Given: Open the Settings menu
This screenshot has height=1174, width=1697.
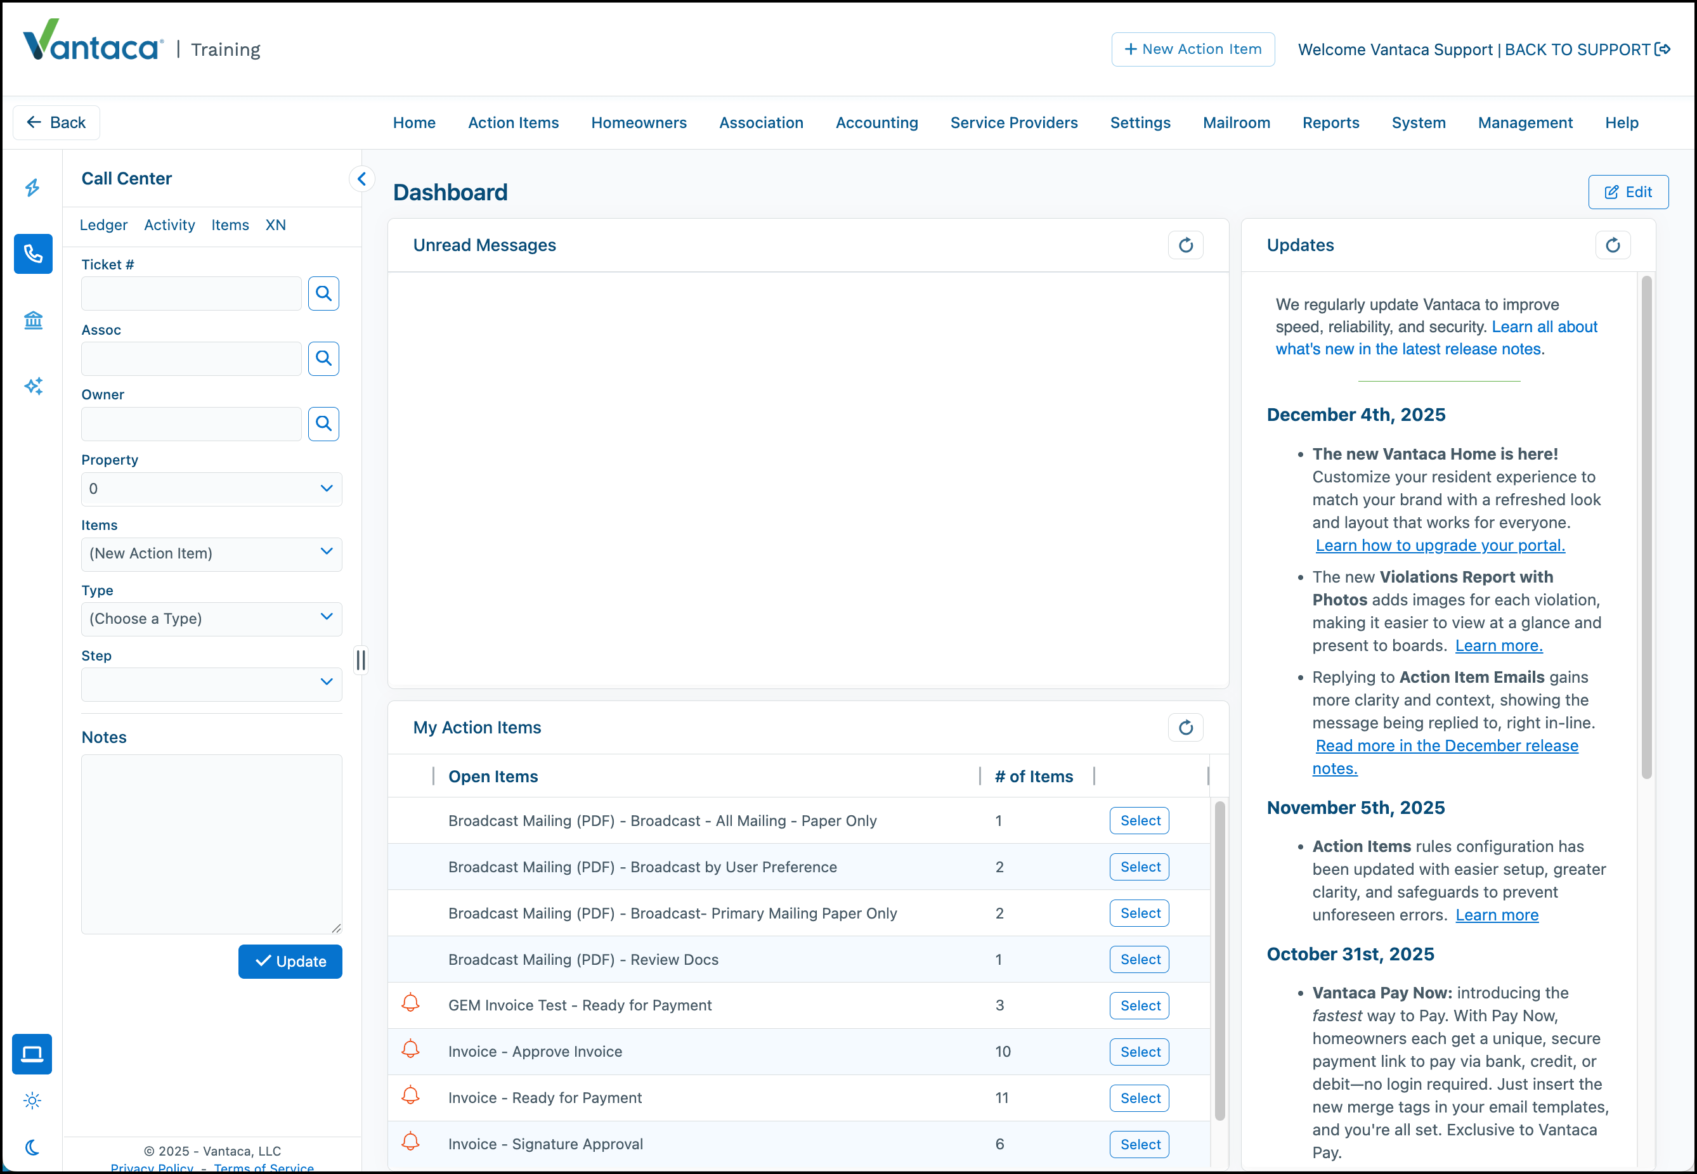Looking at the screenshot, I should point(1140,123).
